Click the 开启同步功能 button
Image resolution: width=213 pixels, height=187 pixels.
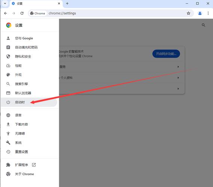(x=166, y=54)
